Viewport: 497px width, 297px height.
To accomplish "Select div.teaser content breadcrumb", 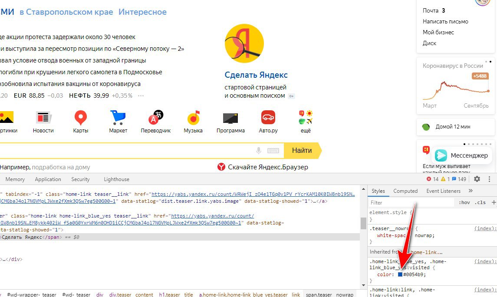I will pos(131,294).
